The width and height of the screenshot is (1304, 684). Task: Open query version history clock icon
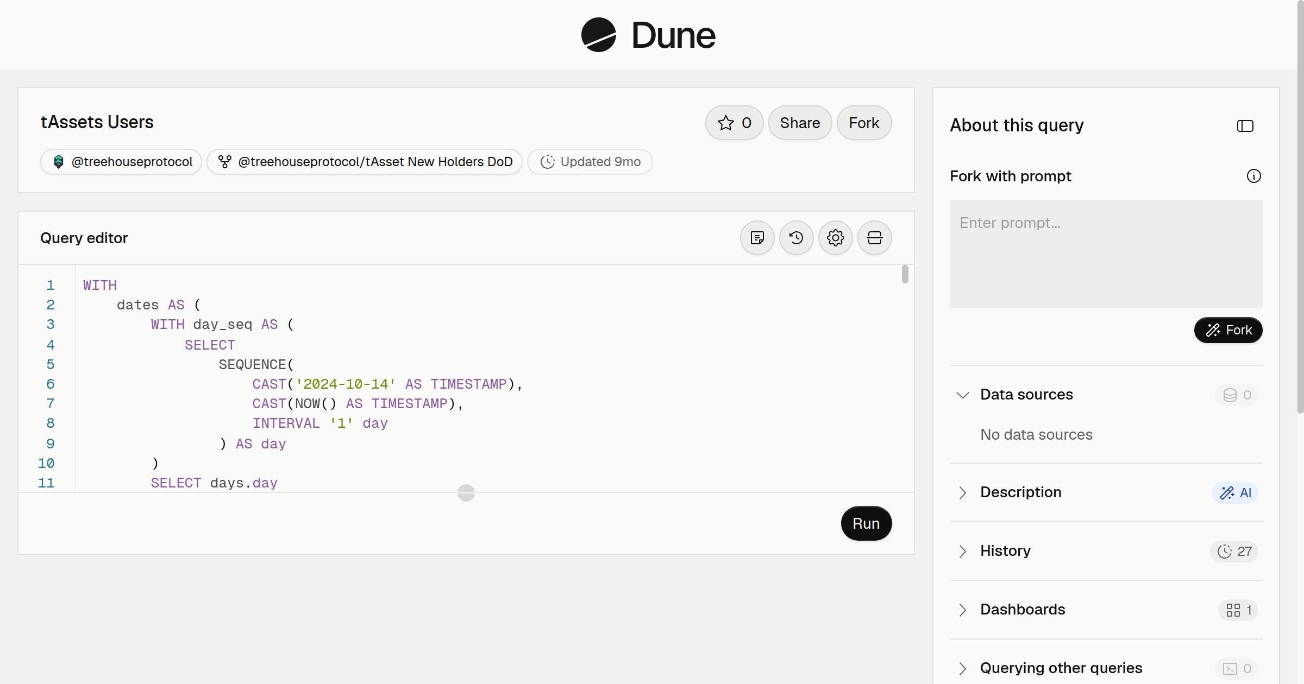(796, 238)
